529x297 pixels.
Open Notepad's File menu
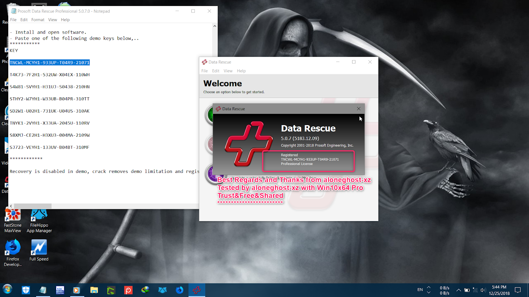[x=13, y=20]
